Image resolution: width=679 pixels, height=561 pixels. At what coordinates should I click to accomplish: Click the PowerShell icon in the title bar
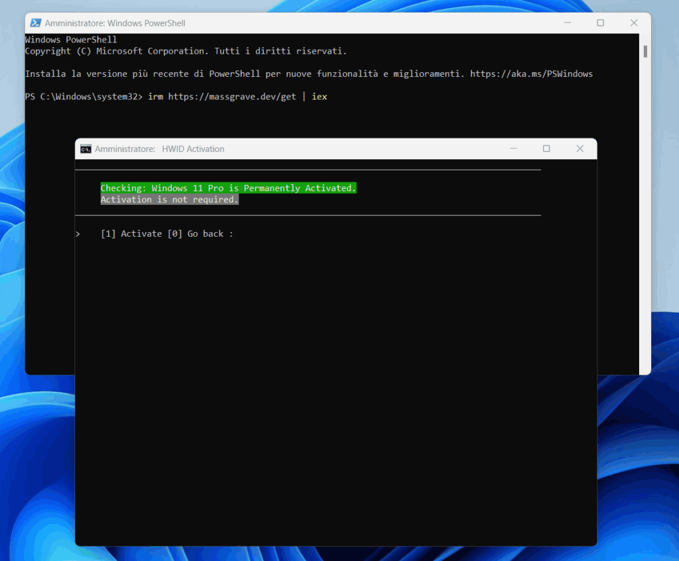pos(36,23)
